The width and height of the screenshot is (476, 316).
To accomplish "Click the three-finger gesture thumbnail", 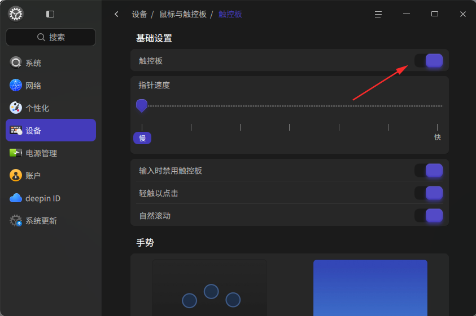I will (209, 287).
